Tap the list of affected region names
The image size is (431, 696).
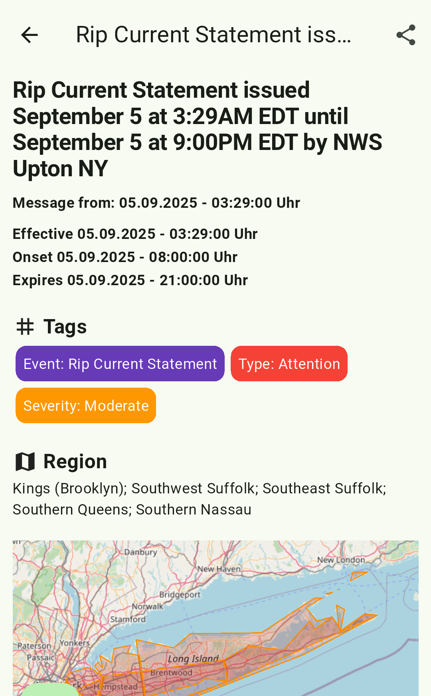click(x=200, y=499)
